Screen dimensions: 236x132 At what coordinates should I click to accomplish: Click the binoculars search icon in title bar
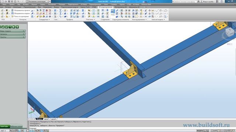click(198, 1)
